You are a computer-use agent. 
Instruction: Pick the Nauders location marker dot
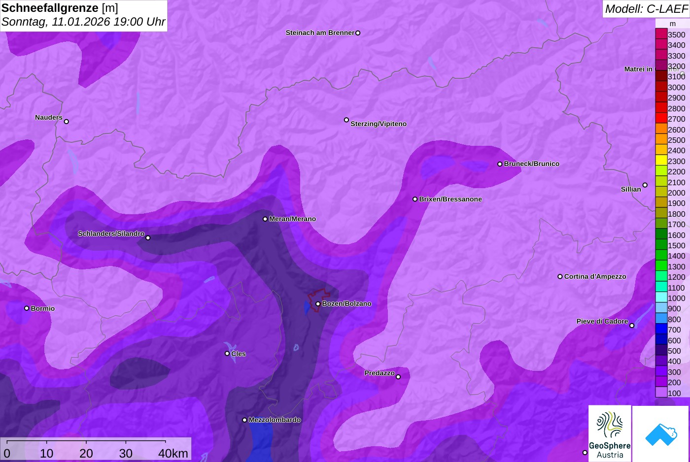tap(67, 122)
